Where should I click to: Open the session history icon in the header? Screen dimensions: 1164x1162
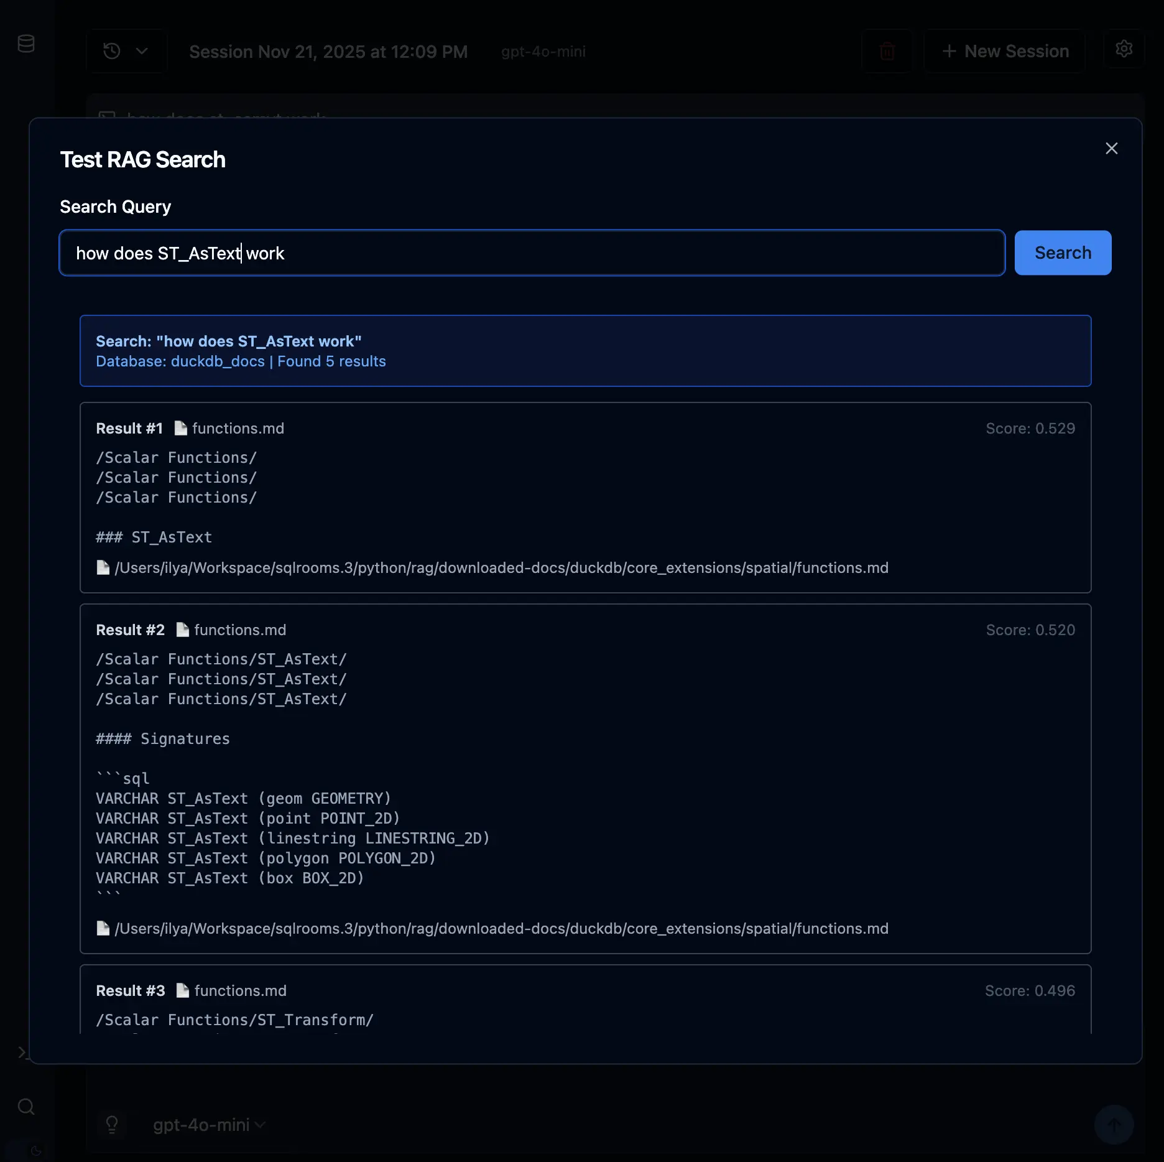(x=113, y=51)
